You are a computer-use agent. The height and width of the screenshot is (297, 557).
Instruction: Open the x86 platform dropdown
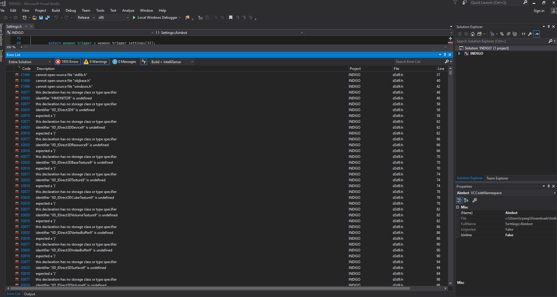click(113, 18)
